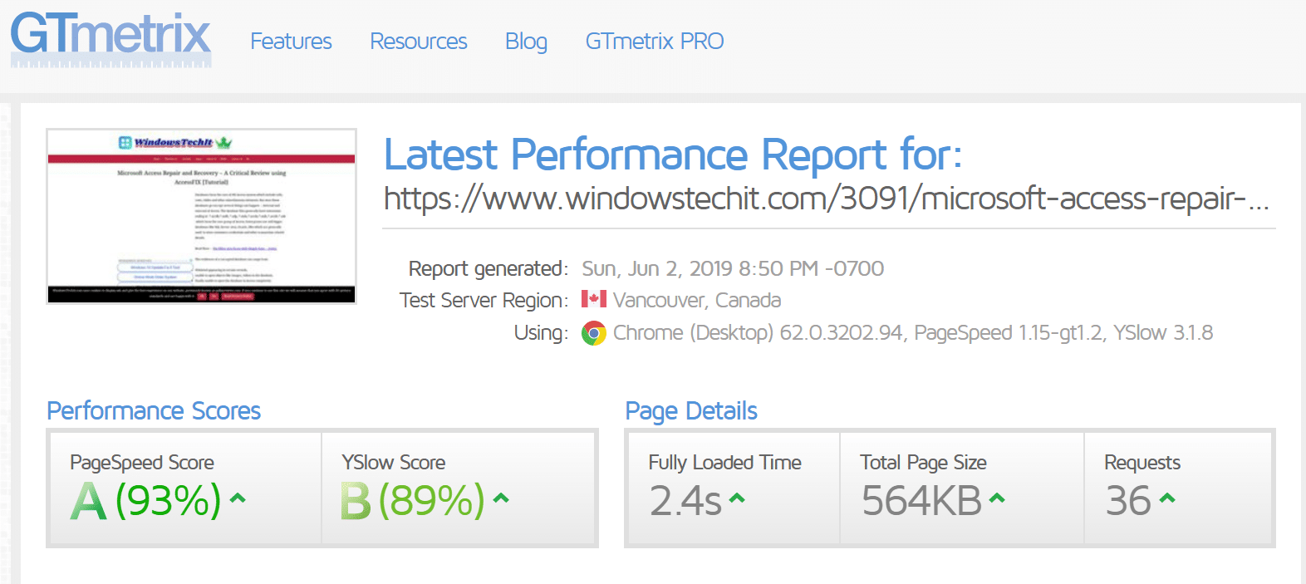Click the arrow next to 36 requests
This screenshot has height=584, width=1306.
(x=1167, y=498)
